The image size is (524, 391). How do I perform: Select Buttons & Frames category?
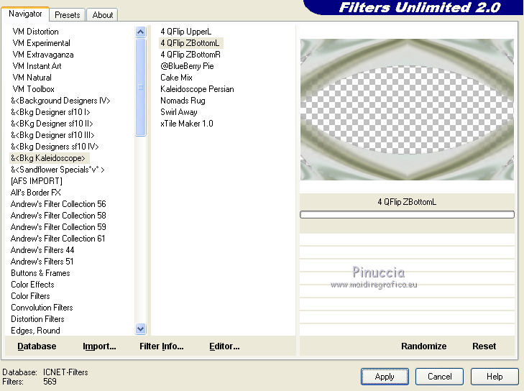click(x=40, y=273)
